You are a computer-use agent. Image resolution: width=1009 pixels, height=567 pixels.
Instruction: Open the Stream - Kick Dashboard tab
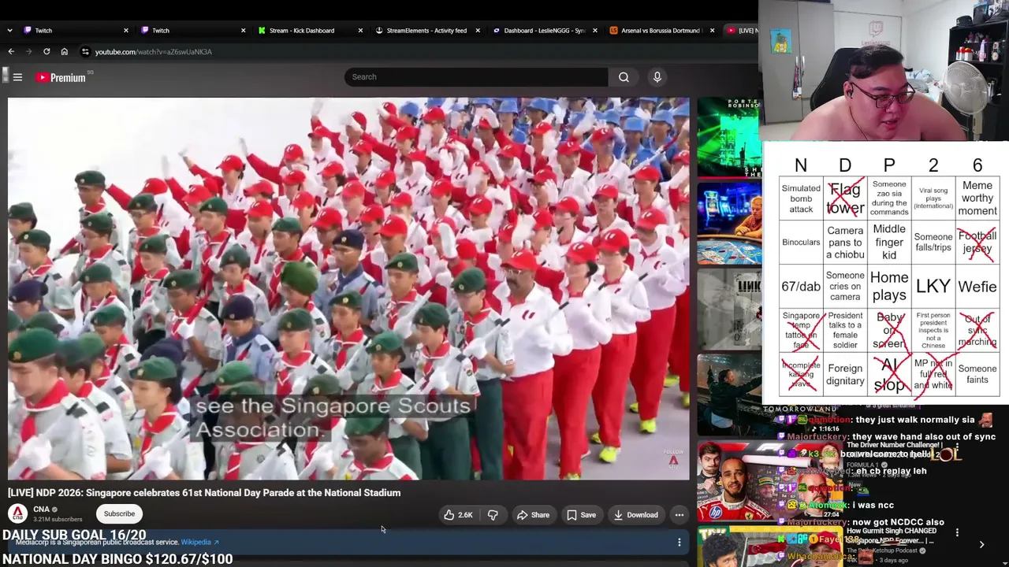click(x=306, y=31)
